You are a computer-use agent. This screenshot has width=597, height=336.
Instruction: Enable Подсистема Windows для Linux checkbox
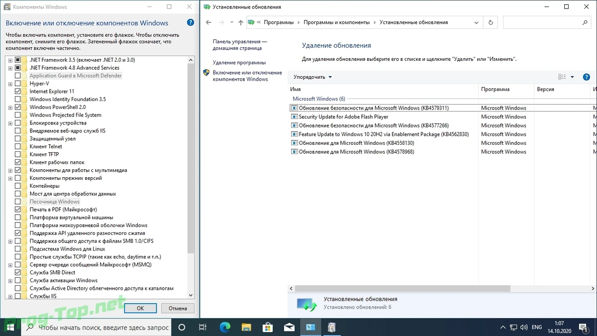18,249
